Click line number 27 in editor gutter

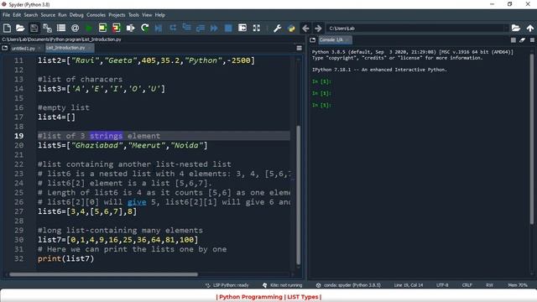click(18, 211)
